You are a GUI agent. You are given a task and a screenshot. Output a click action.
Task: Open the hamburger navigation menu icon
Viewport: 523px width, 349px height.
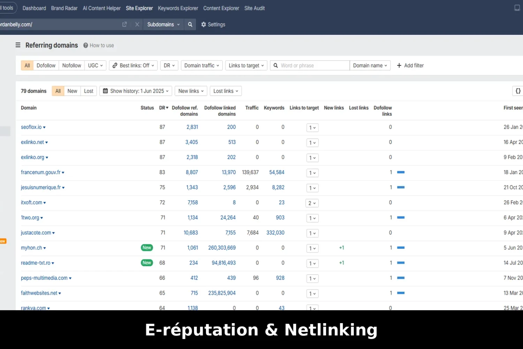coord(18,45)
